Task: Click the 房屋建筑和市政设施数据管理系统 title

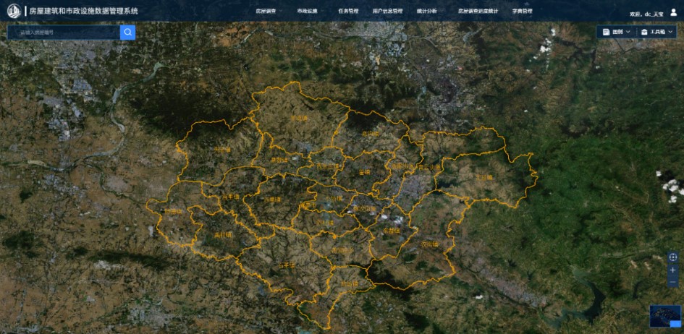Action: pos(83,12)
